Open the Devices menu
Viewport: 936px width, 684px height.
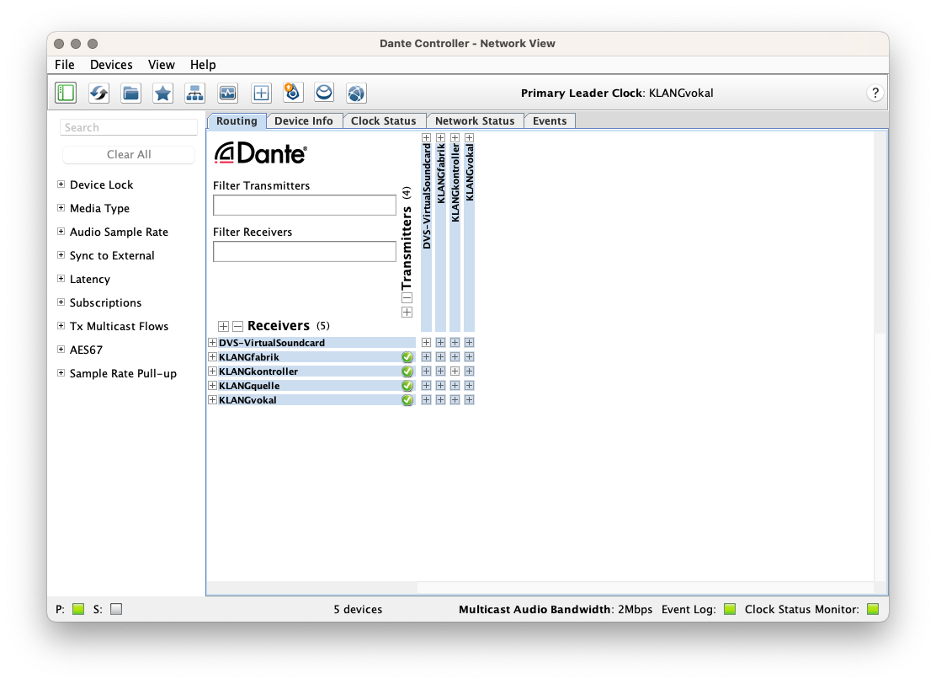click(x=111, y=65)
